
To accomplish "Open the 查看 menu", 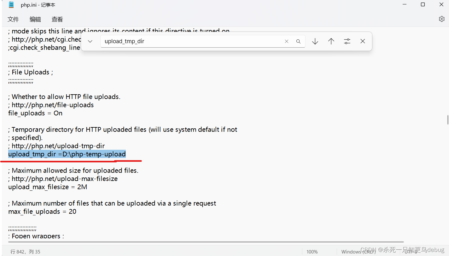I will pyautogui.click(x=57, y=19).
